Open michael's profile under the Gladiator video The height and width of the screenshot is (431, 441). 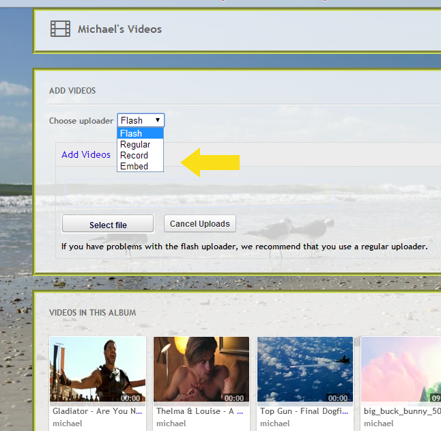point(68,423)
